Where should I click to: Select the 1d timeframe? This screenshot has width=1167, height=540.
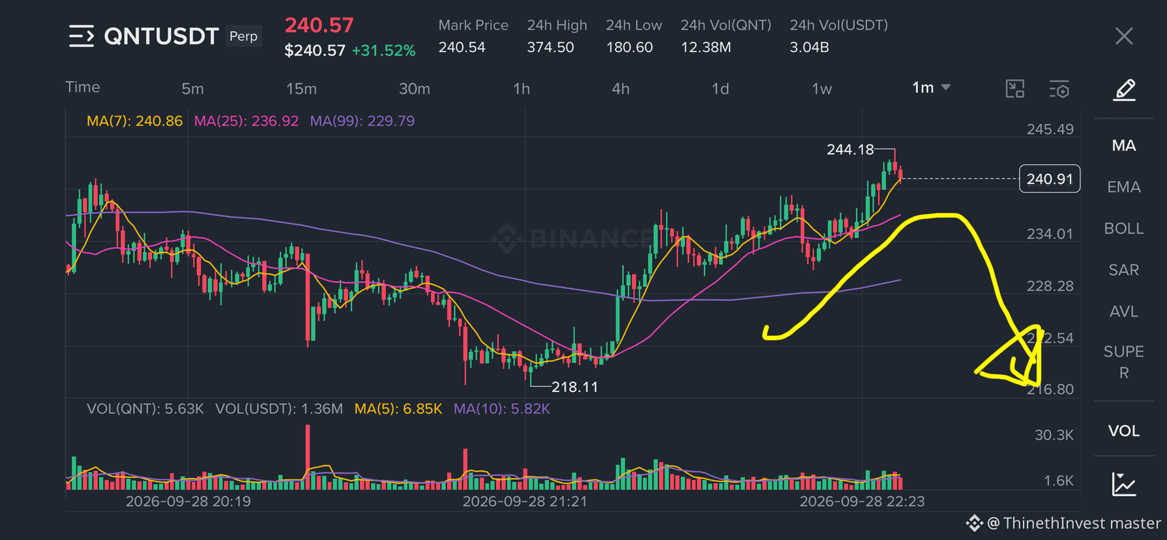pos(720,89)
